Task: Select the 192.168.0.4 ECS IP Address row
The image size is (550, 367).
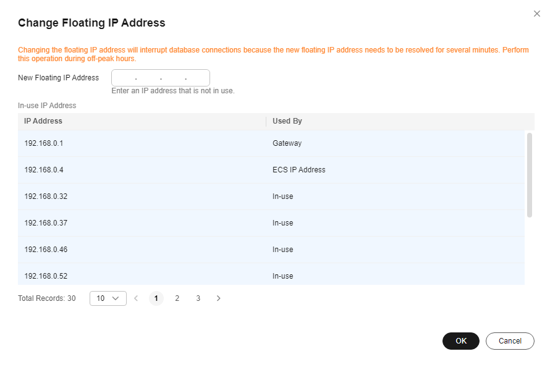Action: tap(271, 170)
